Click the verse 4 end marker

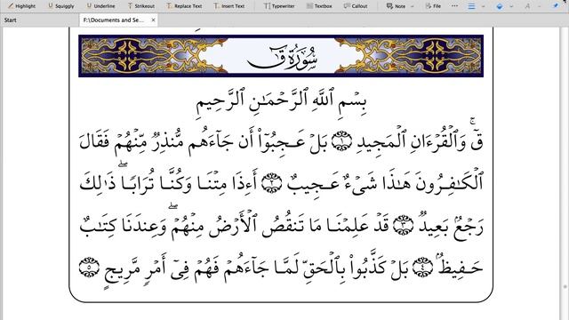[423, 268]
